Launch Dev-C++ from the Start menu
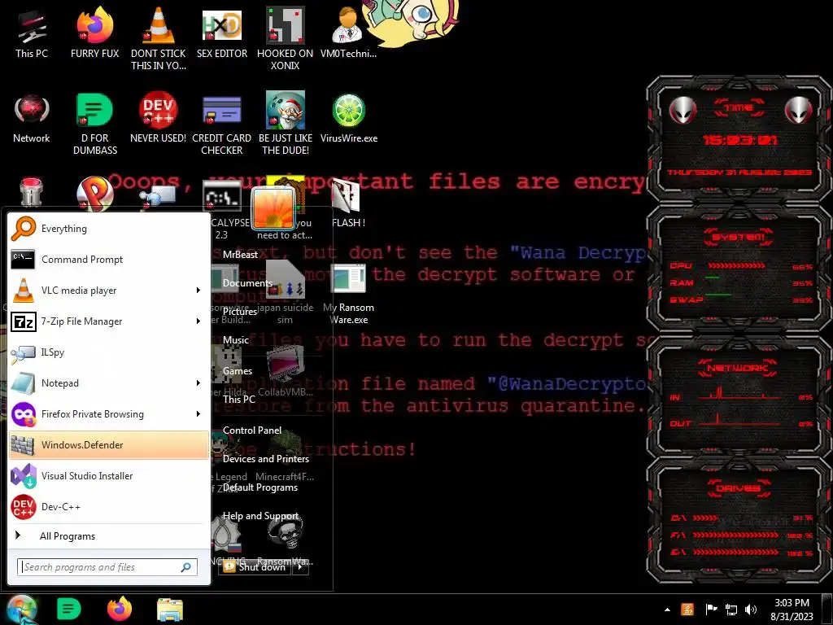The image size is (833, 625). [x=109, y=506]
